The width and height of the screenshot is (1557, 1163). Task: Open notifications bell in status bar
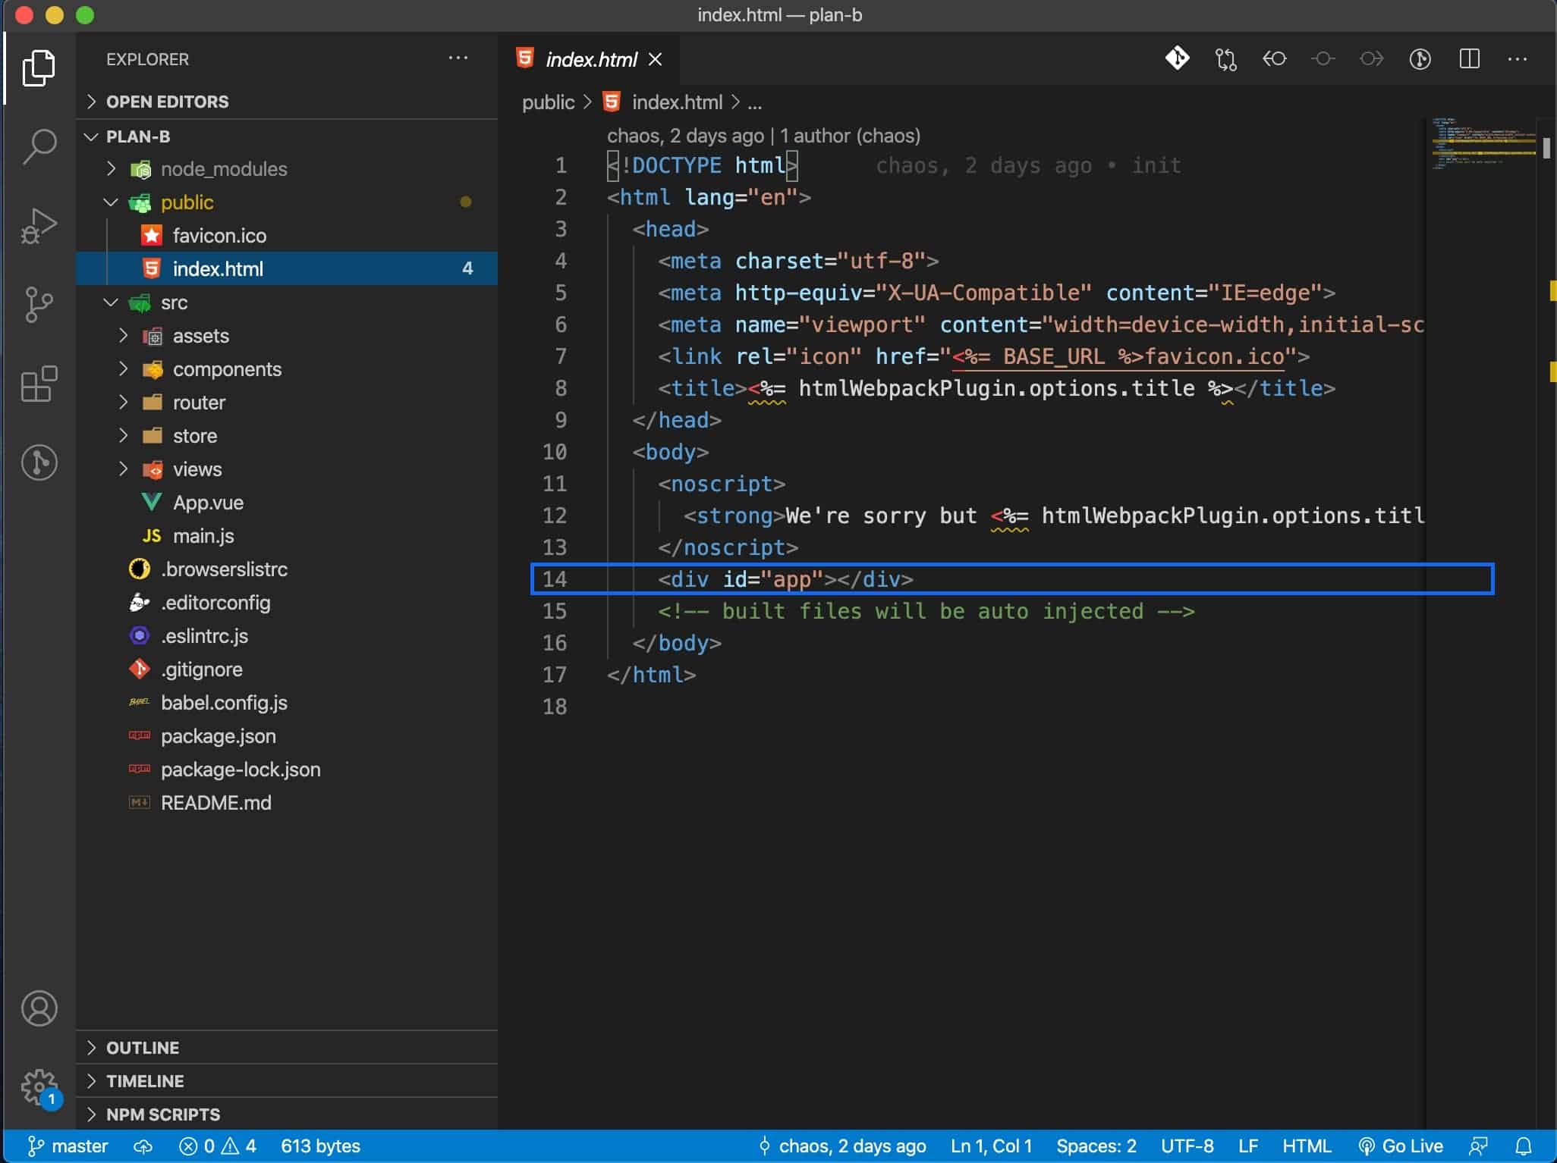point(1523,1146)
